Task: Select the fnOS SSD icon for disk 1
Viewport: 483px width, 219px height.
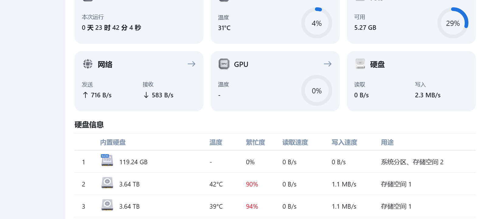Action: (x=107, y=160)
